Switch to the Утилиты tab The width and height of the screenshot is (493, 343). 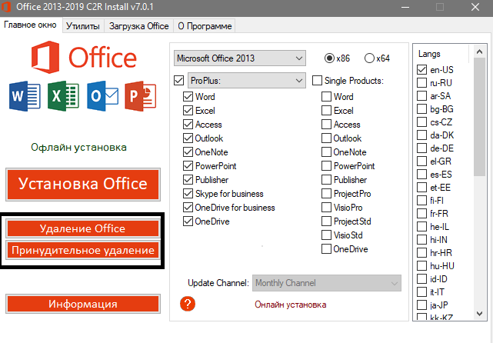pos(83,26)
